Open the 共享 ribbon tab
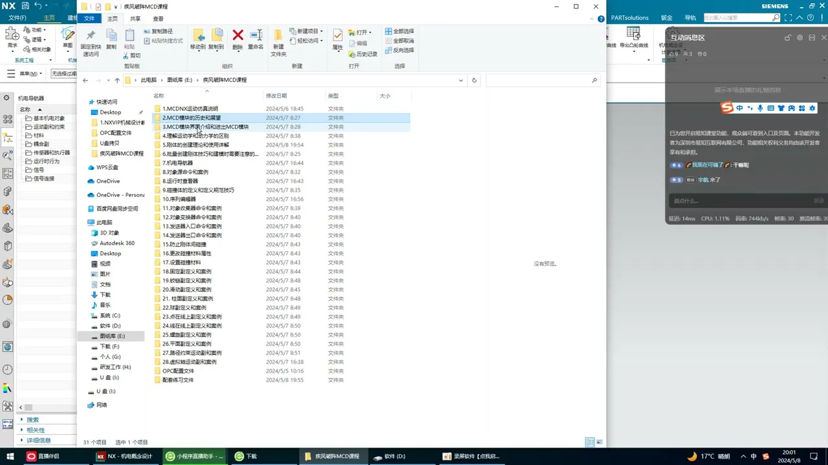This screenshot has height=465, width=828. (135, 19)
